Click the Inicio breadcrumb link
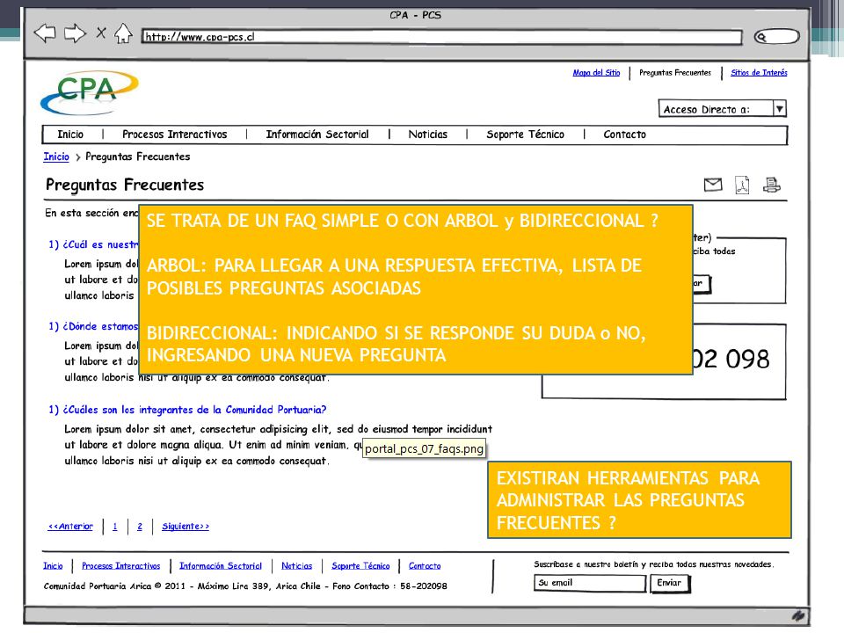Viewport: 844px width, 633px height. coord(56,156)
